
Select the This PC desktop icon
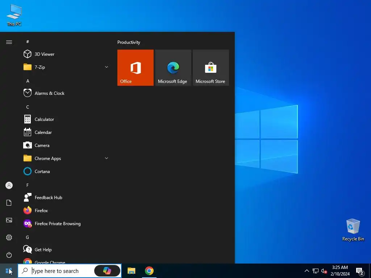[x=14, y=15]
